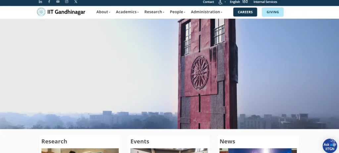Open the Facebook social icon
339x153 pixels.
[49, 2]
